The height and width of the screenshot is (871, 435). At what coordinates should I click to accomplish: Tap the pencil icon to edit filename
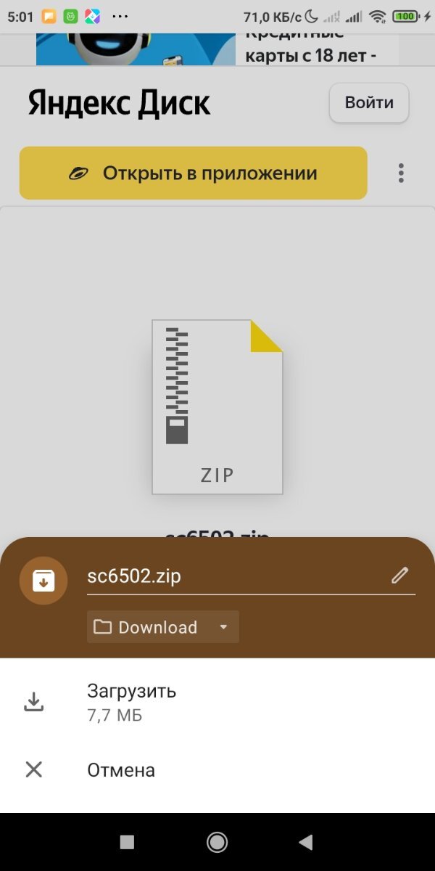pyautogui.click(x=399, y=576)
